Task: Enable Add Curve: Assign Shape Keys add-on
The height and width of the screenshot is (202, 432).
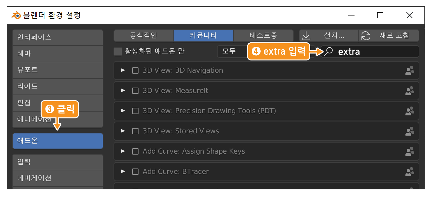Action: [x=135, y=151]
